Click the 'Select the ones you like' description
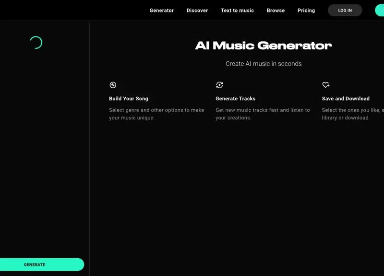 352,114
